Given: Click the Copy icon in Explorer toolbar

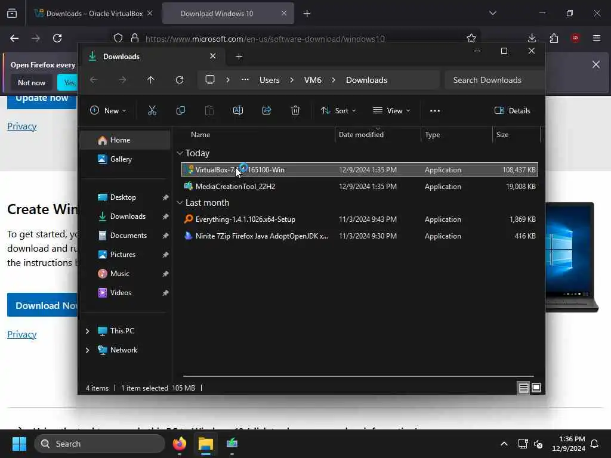Looking at the screenshot, I should click(180, 110).
